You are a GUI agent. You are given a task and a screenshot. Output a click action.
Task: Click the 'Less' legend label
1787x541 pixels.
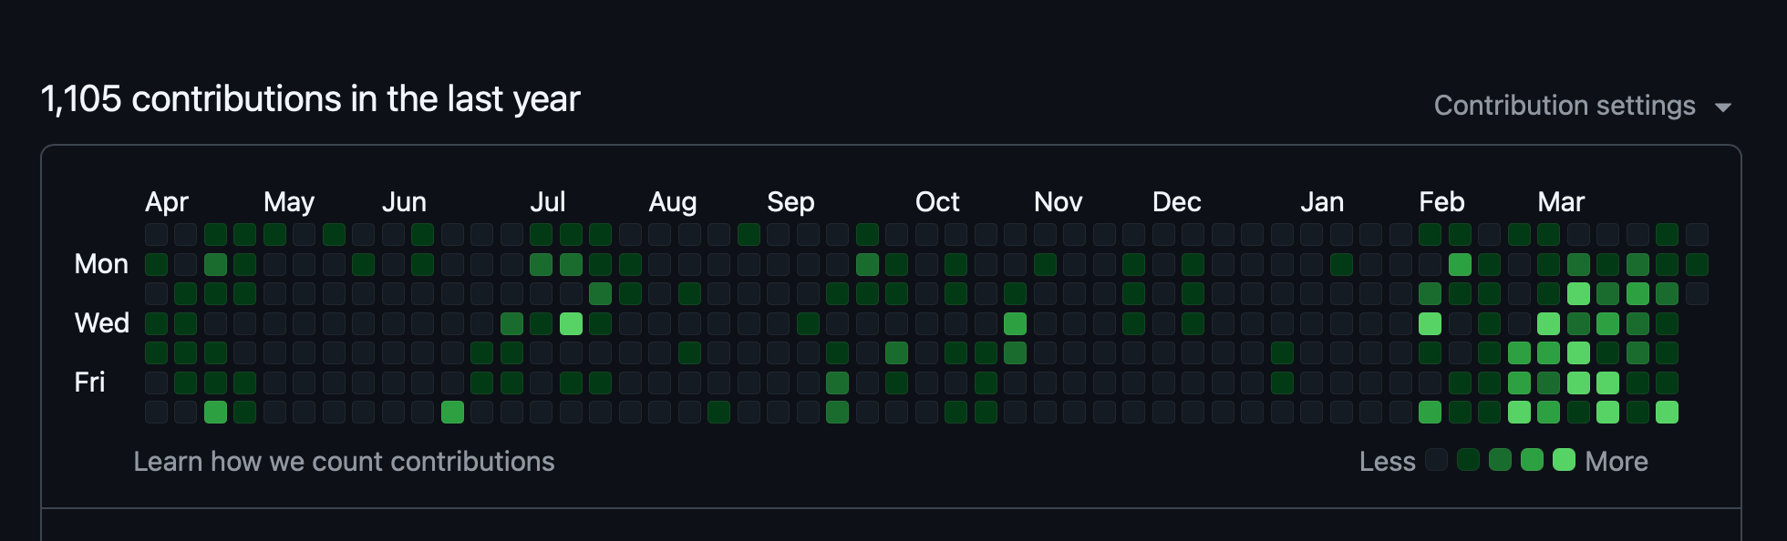click(1387, 462)
